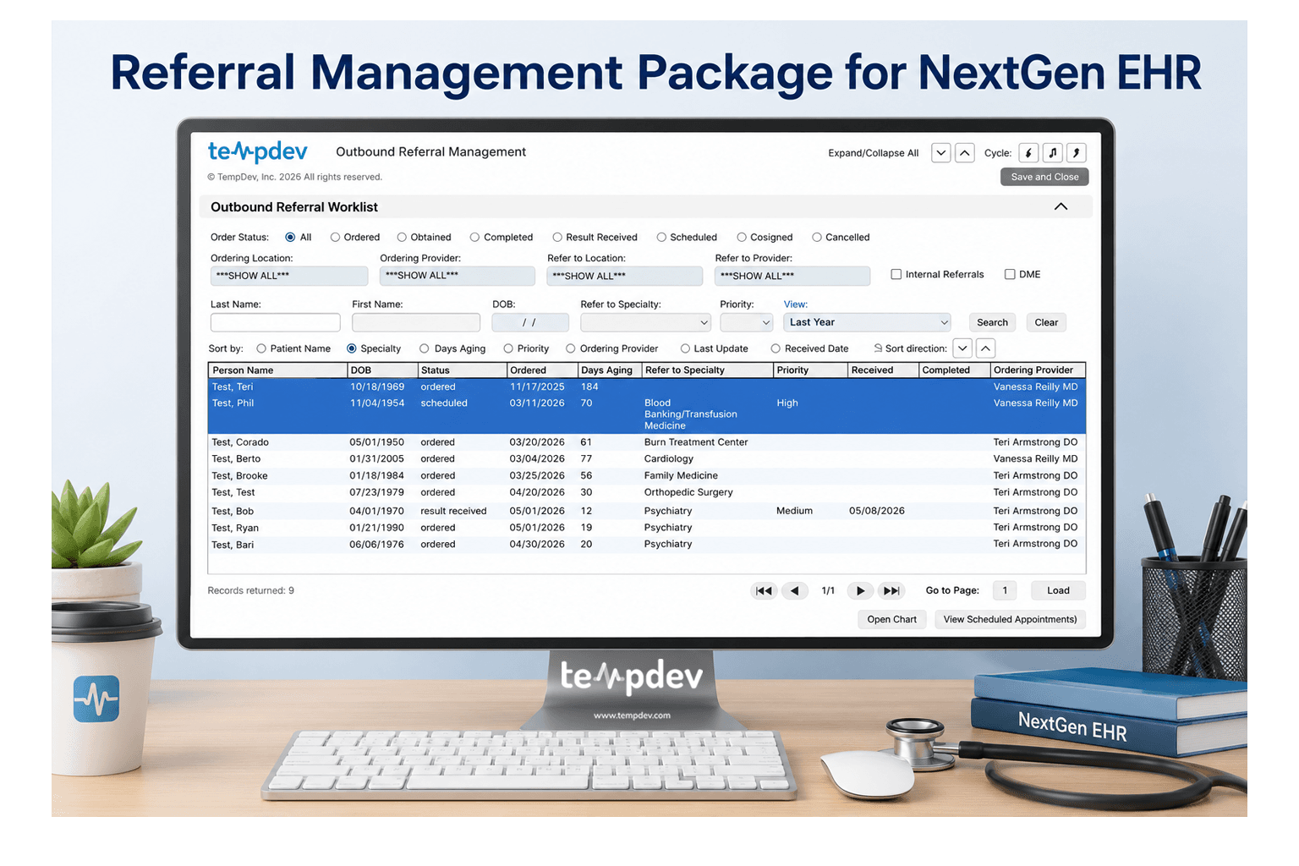Select Cancelled order status

coord(817,238)
